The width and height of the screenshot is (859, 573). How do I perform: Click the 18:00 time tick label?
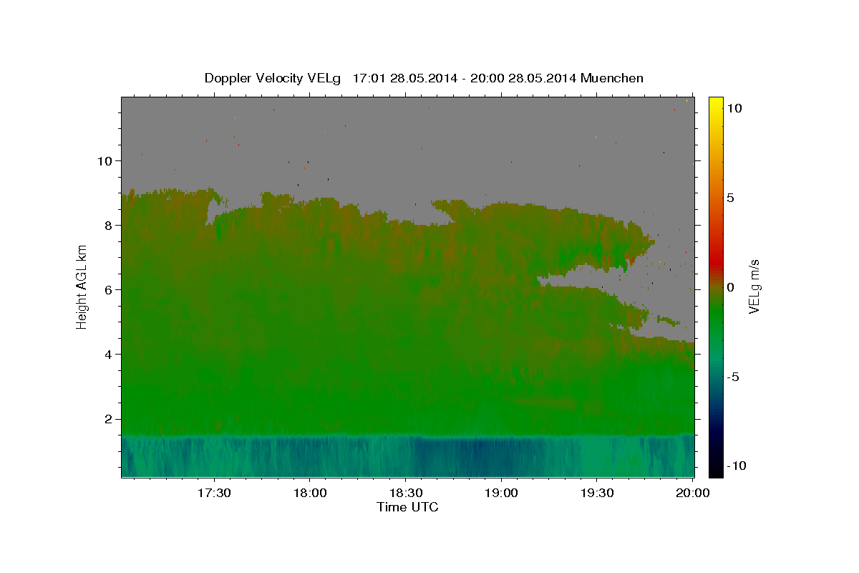click(310, 493)
